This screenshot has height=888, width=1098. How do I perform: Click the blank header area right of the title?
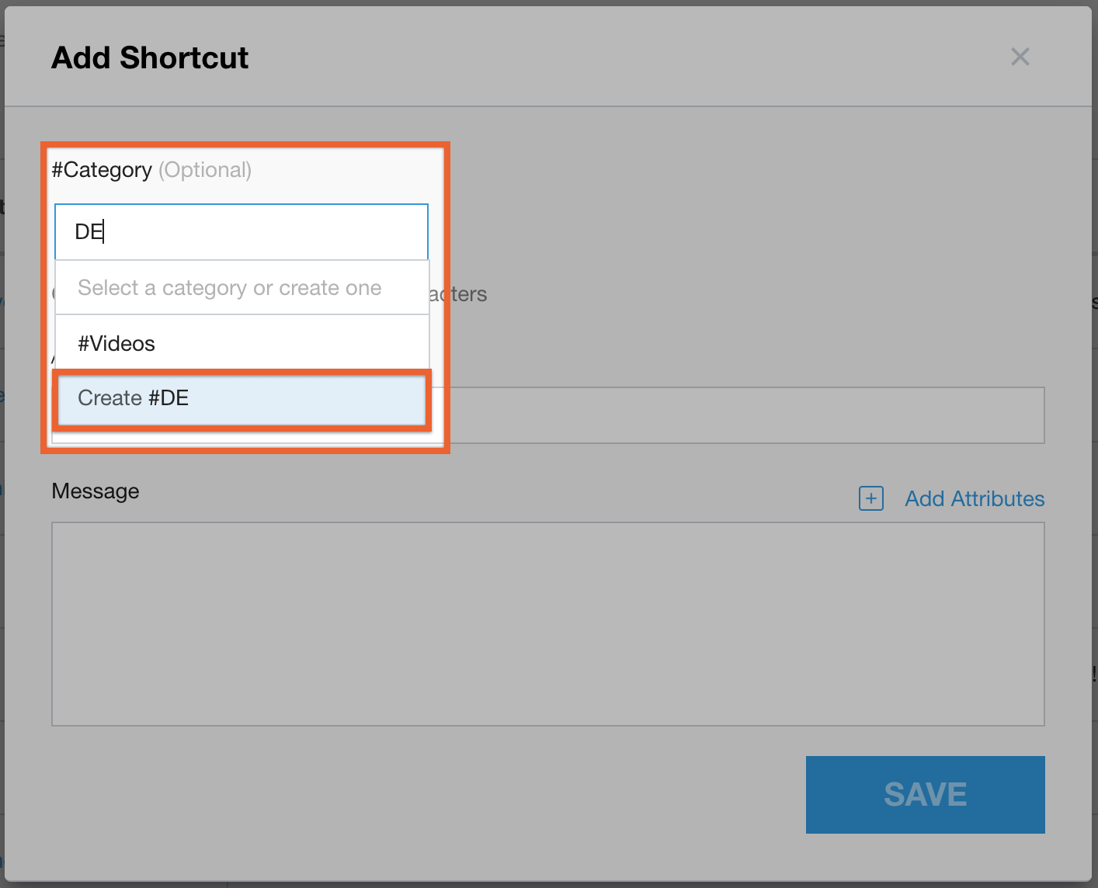[x=621, y=57]
